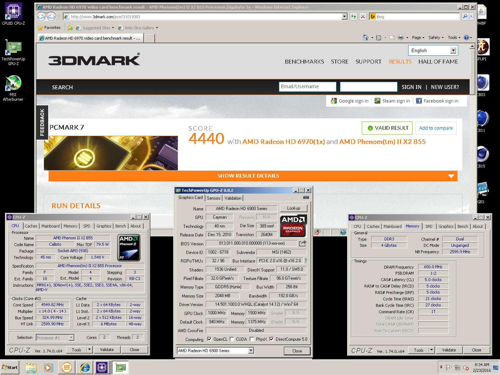Open MSI Afterburner desktop shortcut
The height and width of the screenshot is (375, 500).
[x=13, y=88]
